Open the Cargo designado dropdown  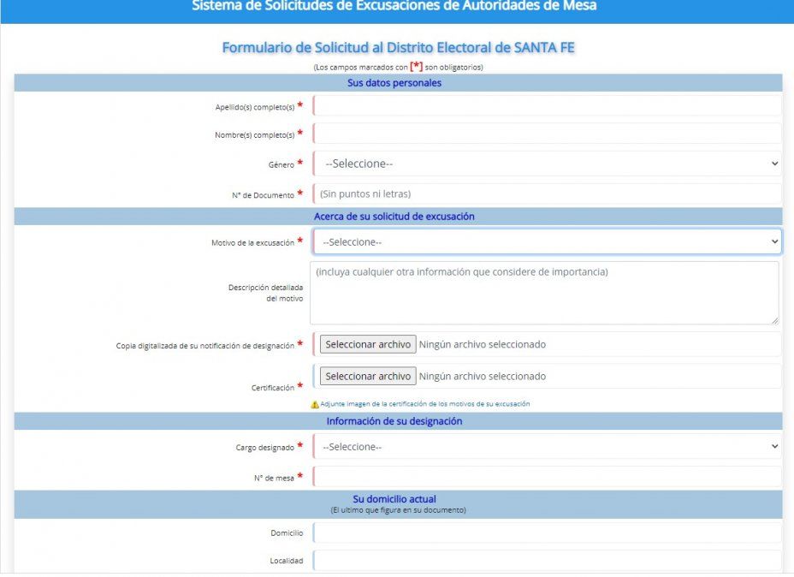(547, 447)
